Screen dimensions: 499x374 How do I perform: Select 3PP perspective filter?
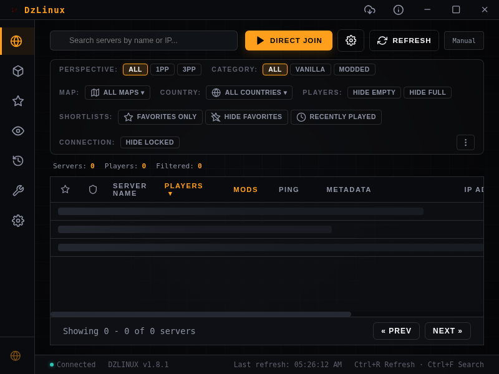click(x=189, y=69)
